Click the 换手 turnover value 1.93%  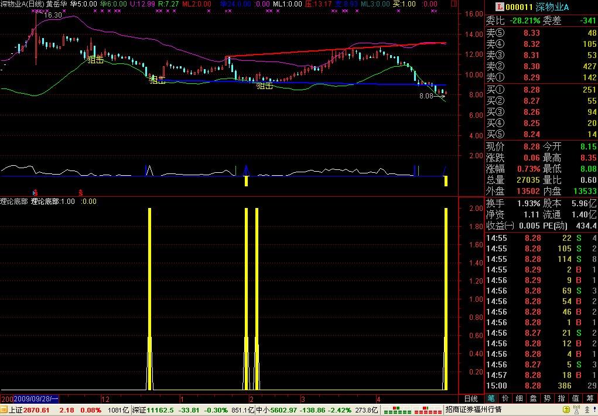[528, 203]
